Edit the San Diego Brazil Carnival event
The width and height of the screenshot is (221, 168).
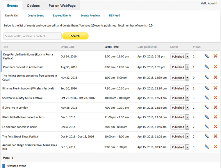(207, 147)
